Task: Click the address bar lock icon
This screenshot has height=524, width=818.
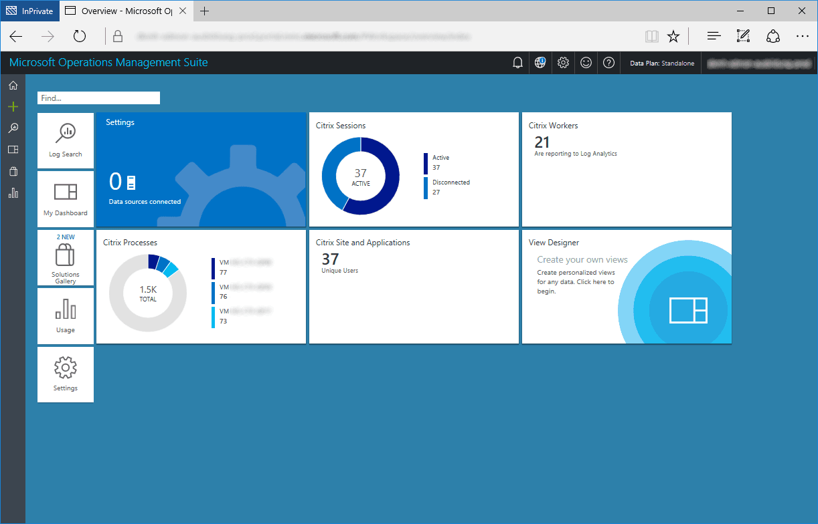Action: (x=118, y=36)
